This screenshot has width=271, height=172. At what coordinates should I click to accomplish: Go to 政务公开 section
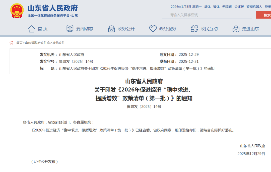pos(126,29)
